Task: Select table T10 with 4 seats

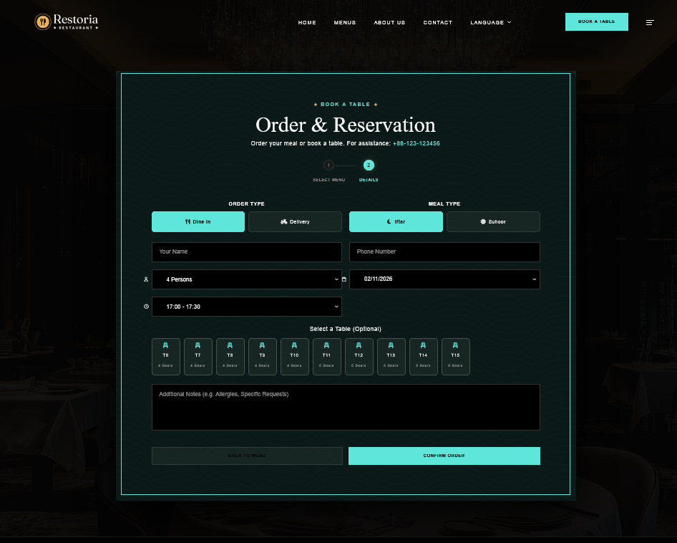Action: [x=294, y=356]
